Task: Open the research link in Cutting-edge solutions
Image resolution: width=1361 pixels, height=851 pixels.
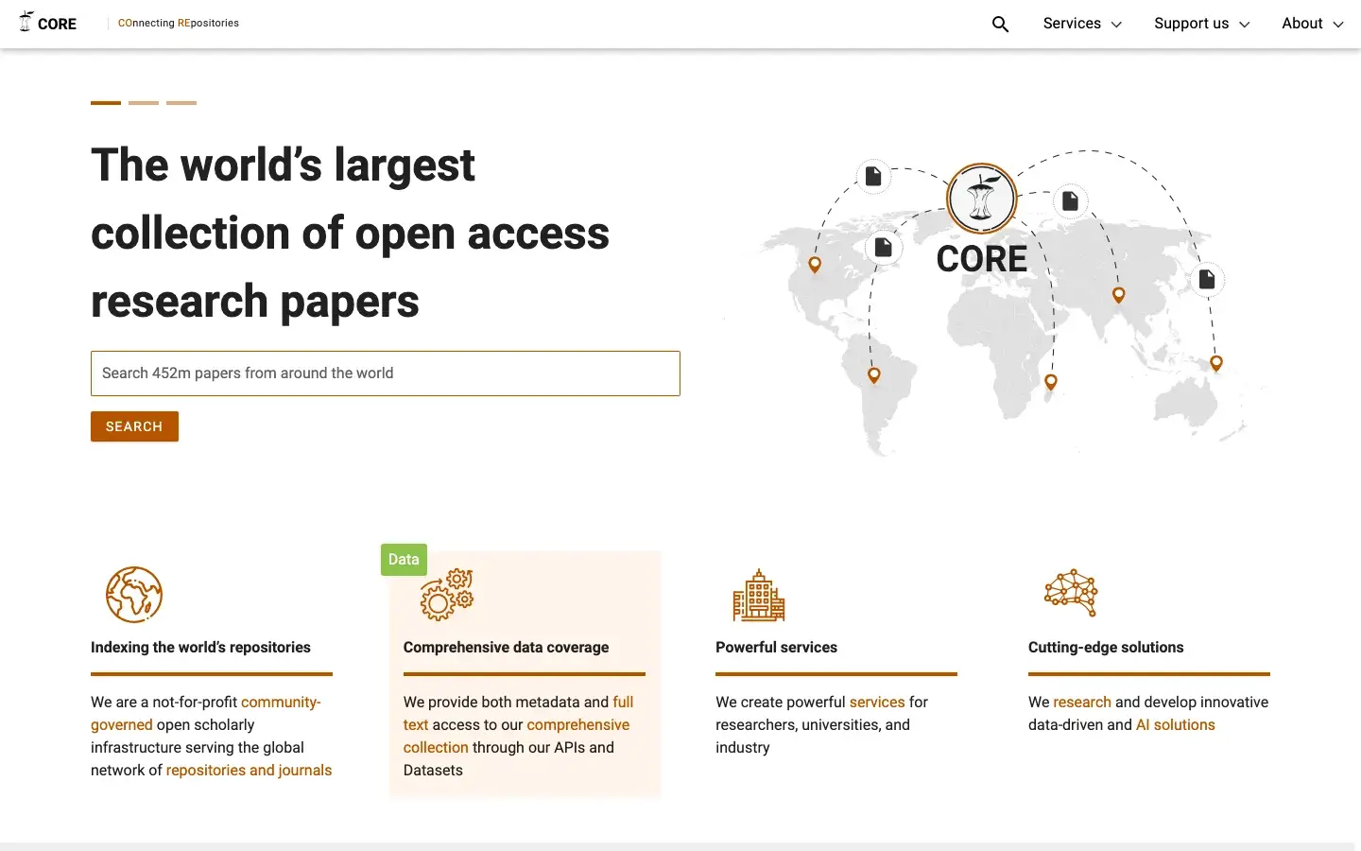Action: pyautogui.click(x=1082, y=703)
